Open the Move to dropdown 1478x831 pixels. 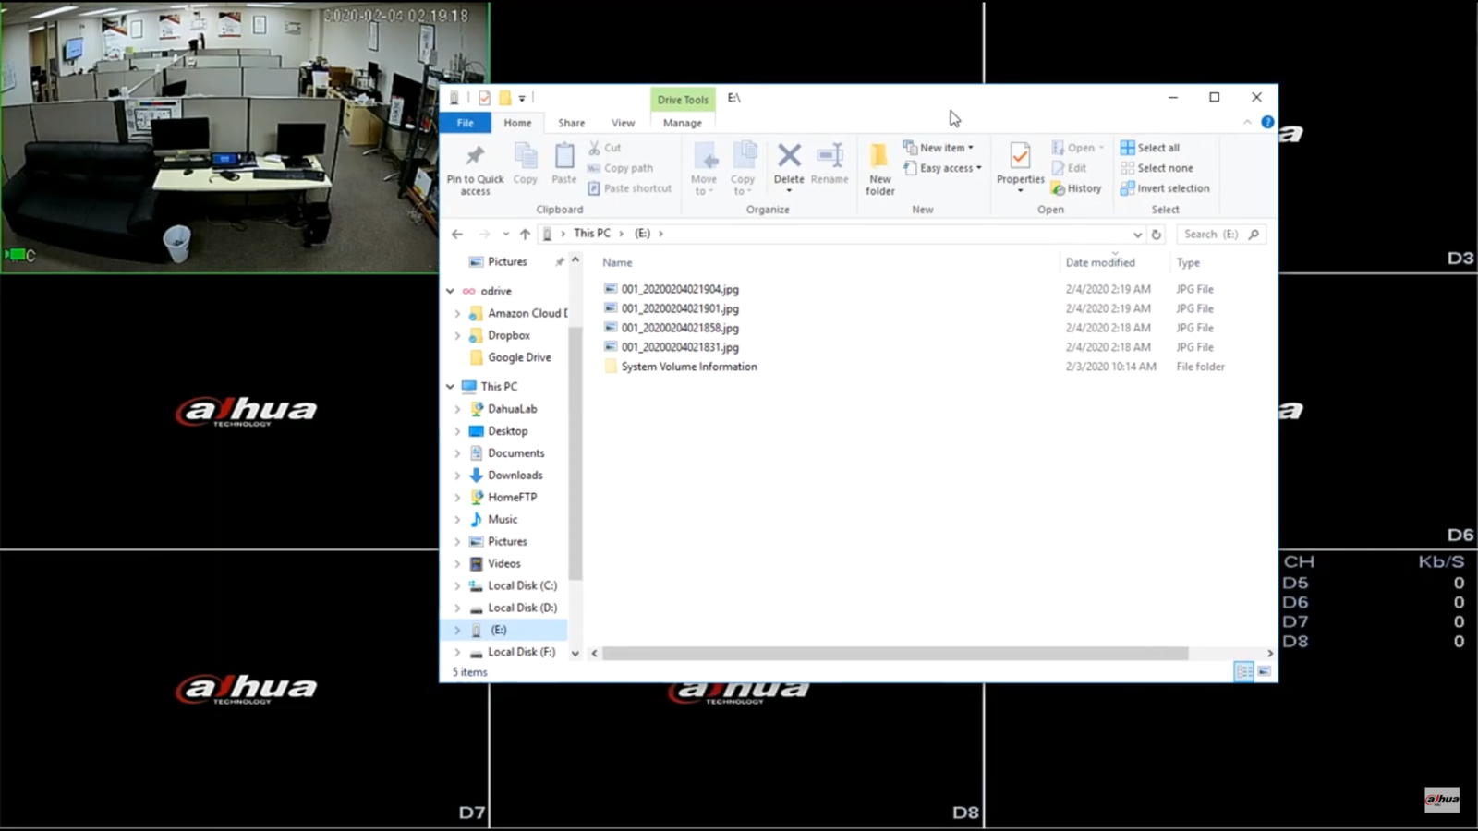[x=704, y=168]
